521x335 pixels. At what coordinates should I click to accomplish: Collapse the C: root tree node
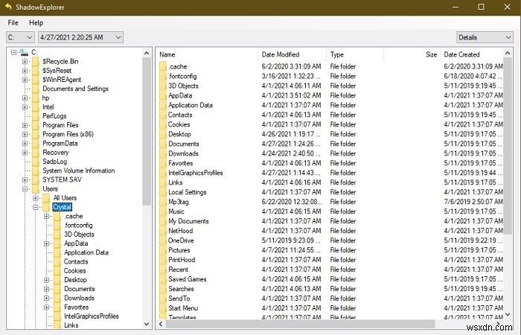click(x=13, y=52)
